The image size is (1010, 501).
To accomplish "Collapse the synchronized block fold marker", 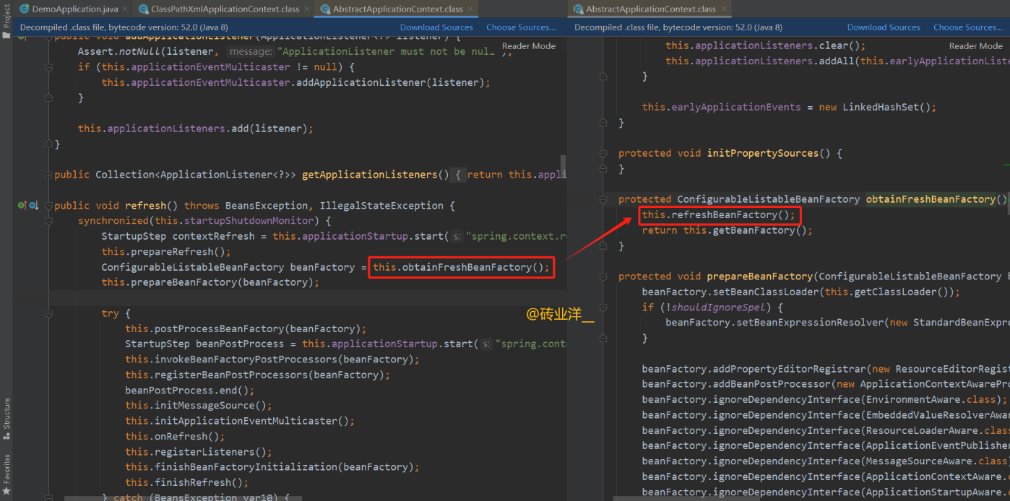I will click(49, 221).
